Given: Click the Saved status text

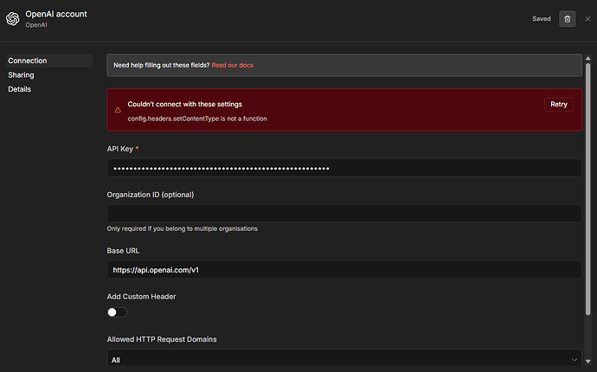Looking at the screenshot, I should click(x=542, y=19).
